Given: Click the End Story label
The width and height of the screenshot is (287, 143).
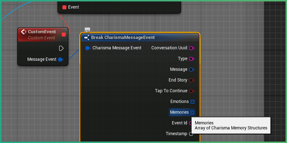Looking at the screenshot, I should click(178, 80).
